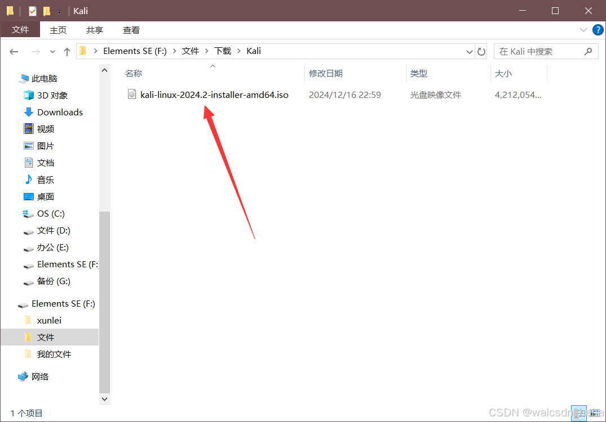Open the 文件 (D:) drive
The image size is (606, 422).
click(x=54, y=231)
